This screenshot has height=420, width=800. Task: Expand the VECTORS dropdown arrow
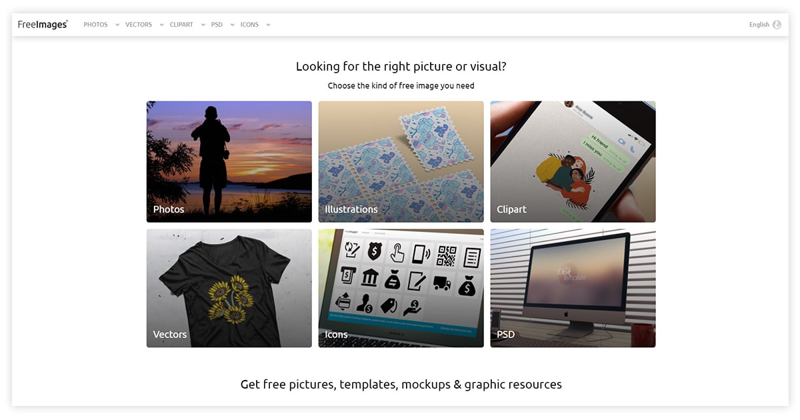pyautogui.click(x=160, y=25)
